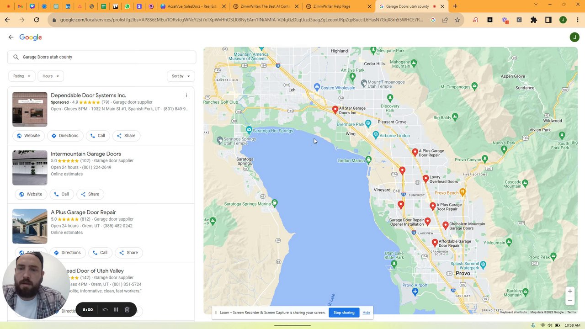Click the Dependable Door Systems Inc. title

pos(88,96)
